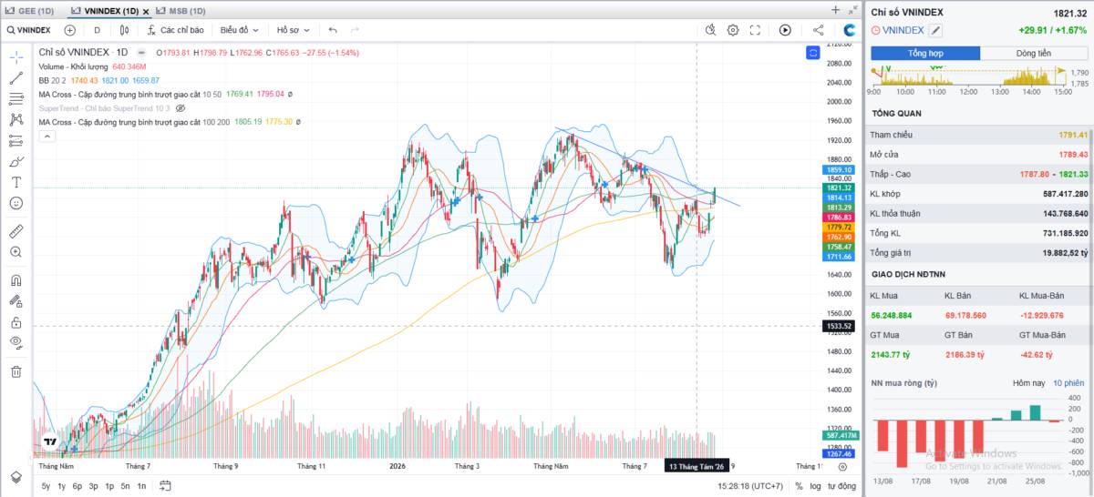
Task: Set chart range to 5y
Action: (x=46, y=486)
